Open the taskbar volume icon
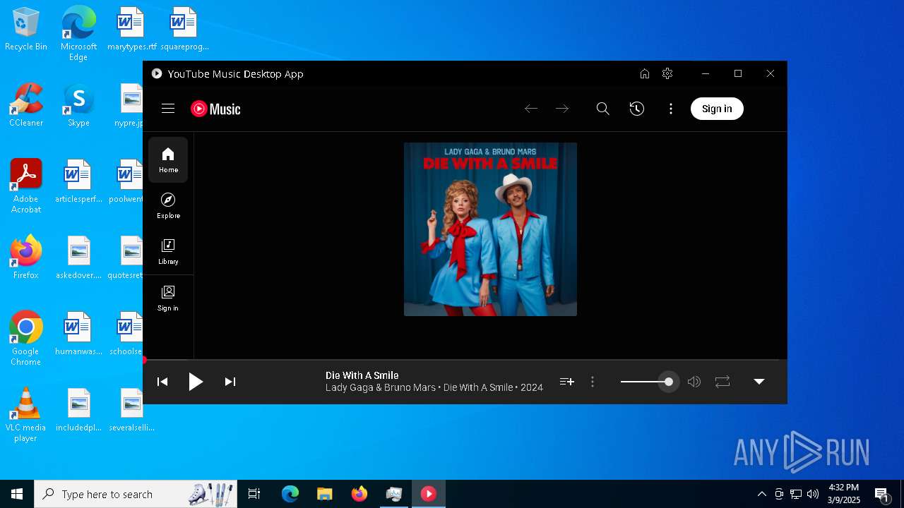The image size is (904, 508). 813,494
